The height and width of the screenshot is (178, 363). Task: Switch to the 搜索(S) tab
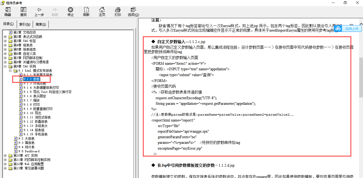point(41,24)
